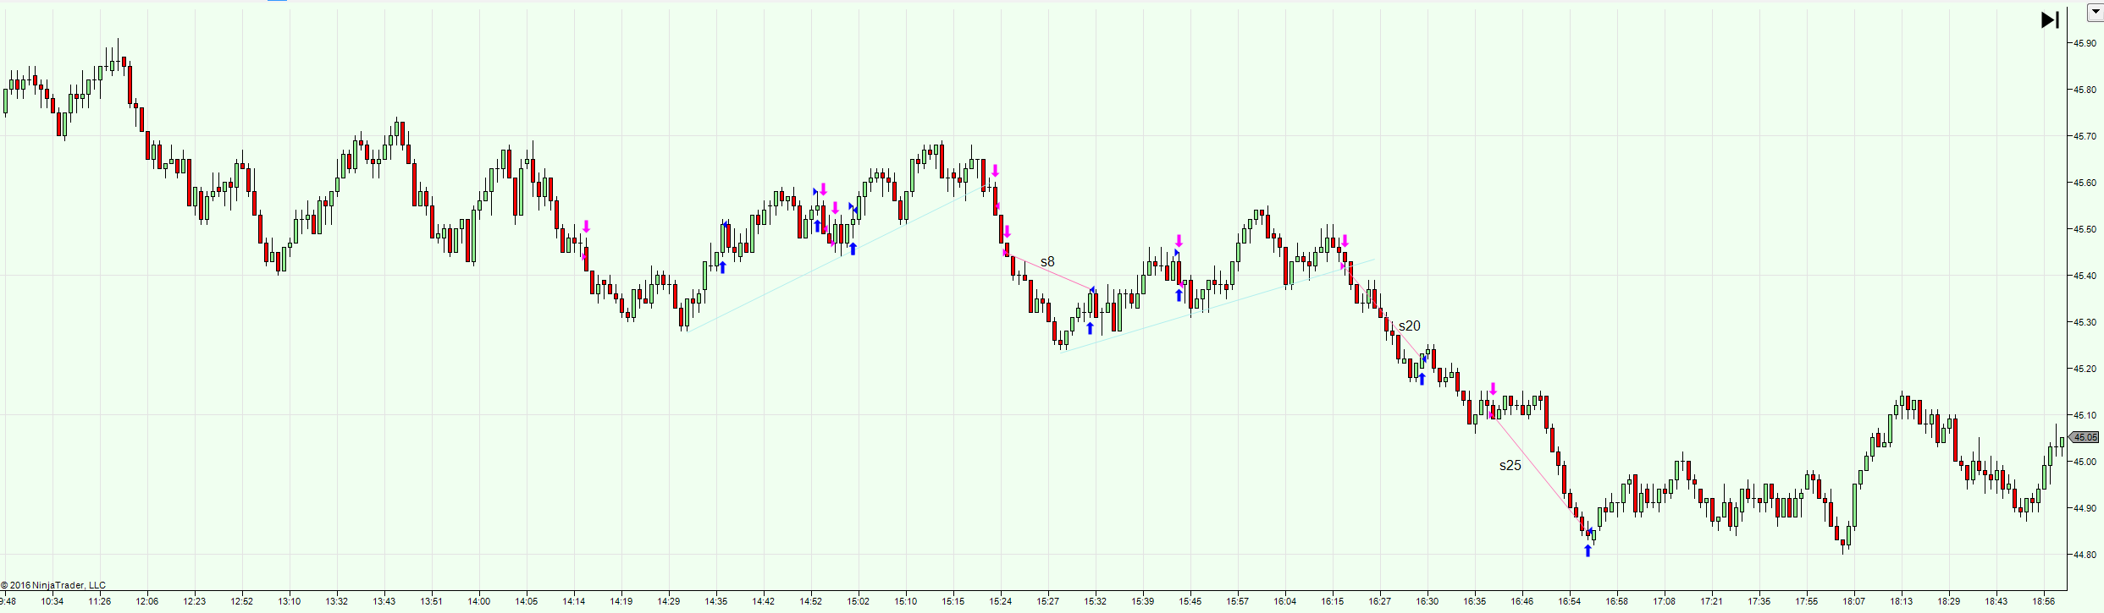Click the 13:51 time axis label
The width and height of the screenshot is (2104, 613).
[432, 602]
